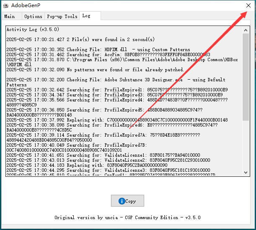The width and height of the screenshot is (256, 230).
Task: Click the 'ValidateLicense2' log line
Action: pos(108,160)
